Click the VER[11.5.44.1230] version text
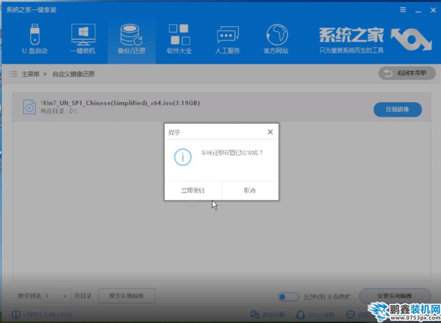Viewport: 441px width, 323px height. pos(48,315)
